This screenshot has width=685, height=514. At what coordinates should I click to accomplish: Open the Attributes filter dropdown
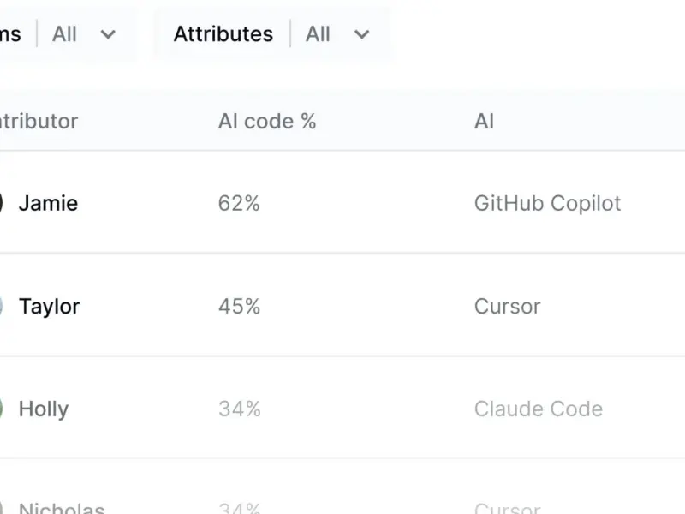pyautogui.click(x=273, y=34)
